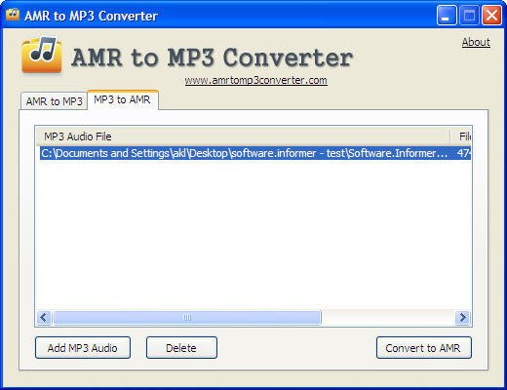The width and height of the screenshot is (507, 390).
Task: Close the AMR to MP3 Converter window
Action: pyautogui.click(x=491, y=15)
